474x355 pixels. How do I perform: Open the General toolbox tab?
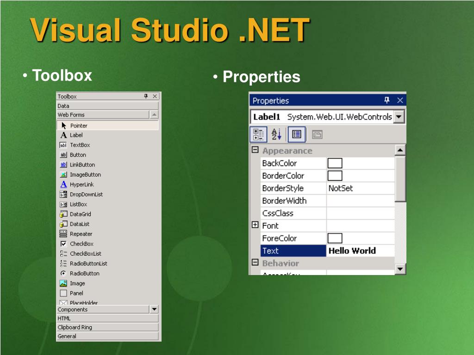pyautogui.click(x=107, y=336)
